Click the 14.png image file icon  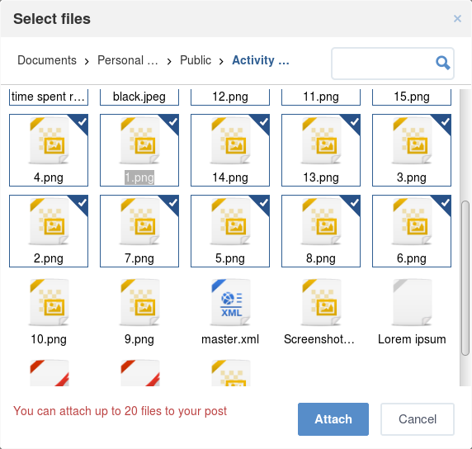tap(230, 140)
